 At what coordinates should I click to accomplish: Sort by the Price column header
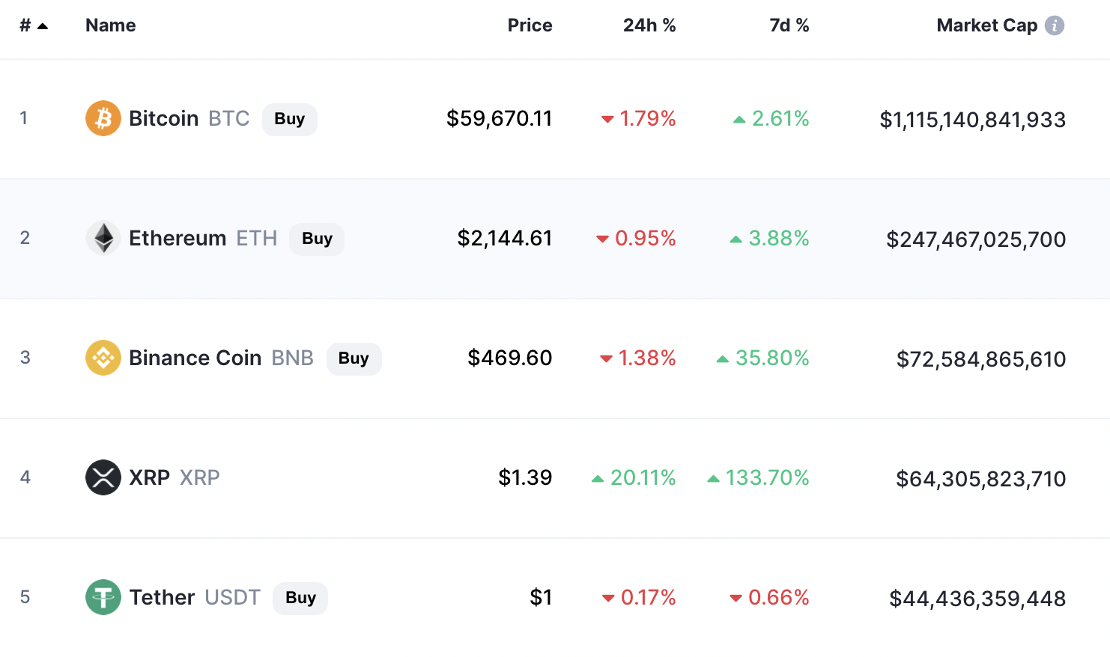(530, 25)
